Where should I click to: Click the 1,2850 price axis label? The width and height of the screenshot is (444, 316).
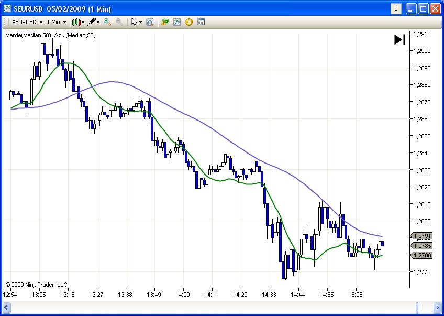[422, 136]
